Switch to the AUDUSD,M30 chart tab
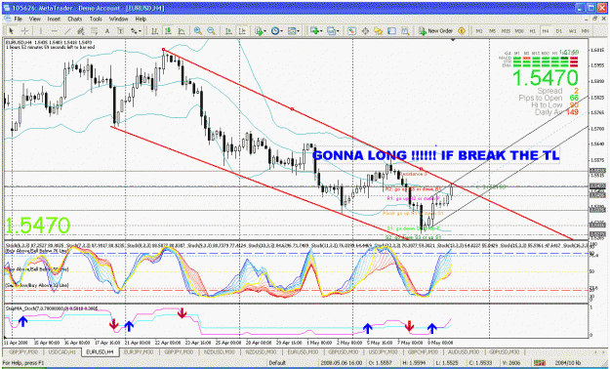This screenshot has height=369, width=610. coord(463,351)
